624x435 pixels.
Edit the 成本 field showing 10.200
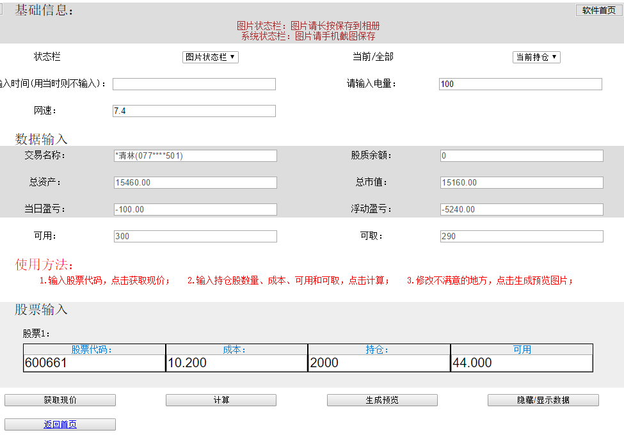pyautogui.click(x=237, y=363)
